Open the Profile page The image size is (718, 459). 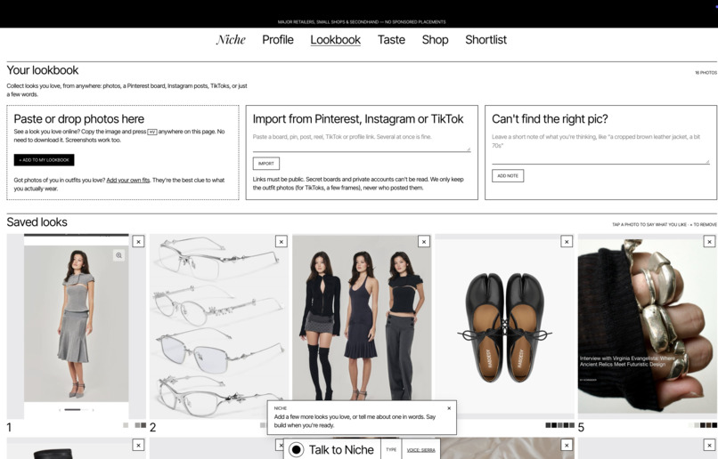278,40
